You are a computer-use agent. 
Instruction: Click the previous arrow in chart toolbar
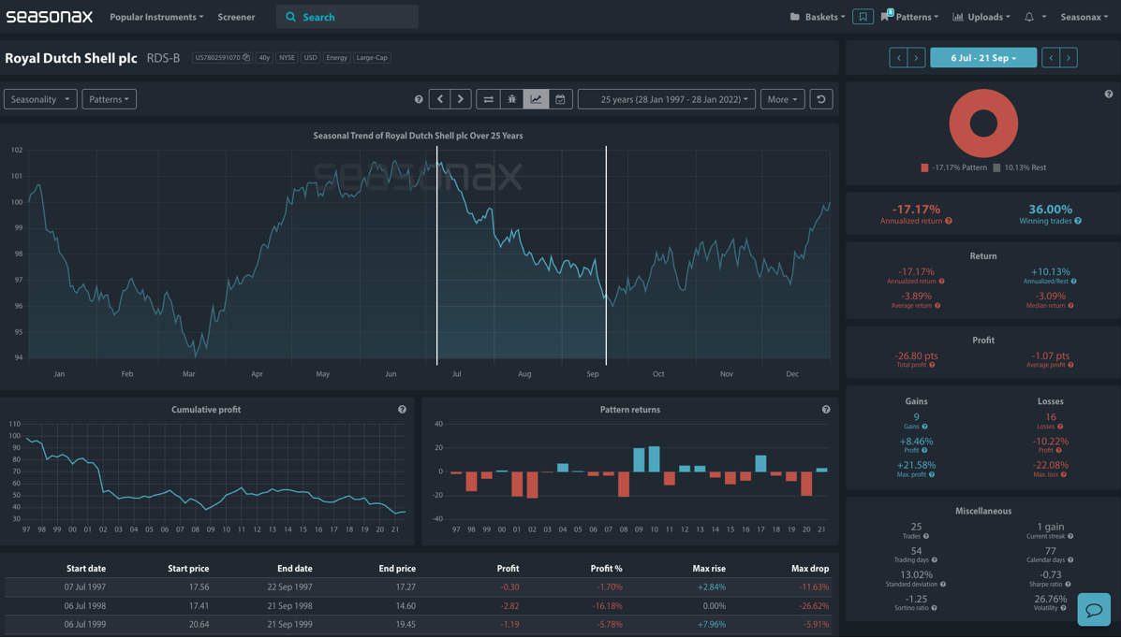[x=439, y=99]
